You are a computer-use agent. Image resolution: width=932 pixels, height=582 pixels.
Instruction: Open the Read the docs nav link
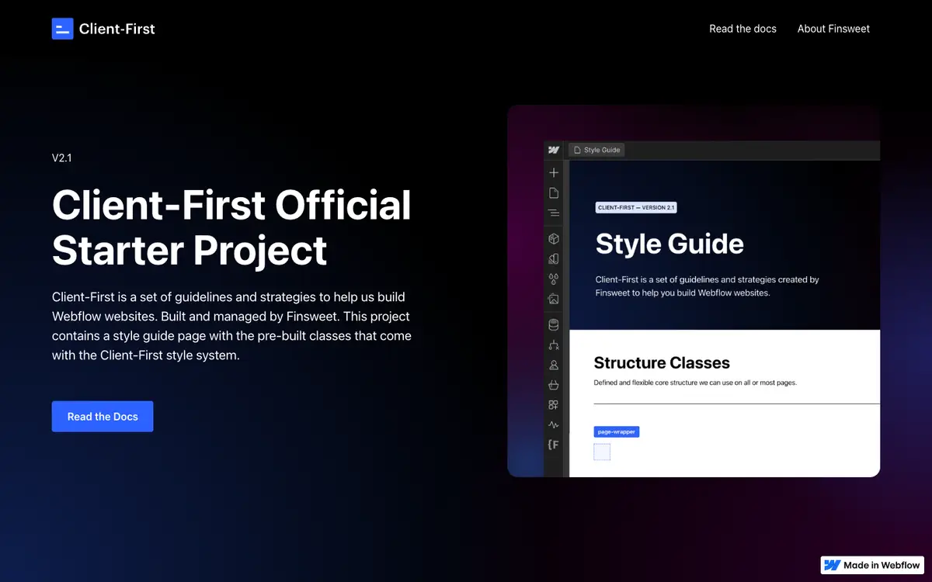(x=742, y=29)
